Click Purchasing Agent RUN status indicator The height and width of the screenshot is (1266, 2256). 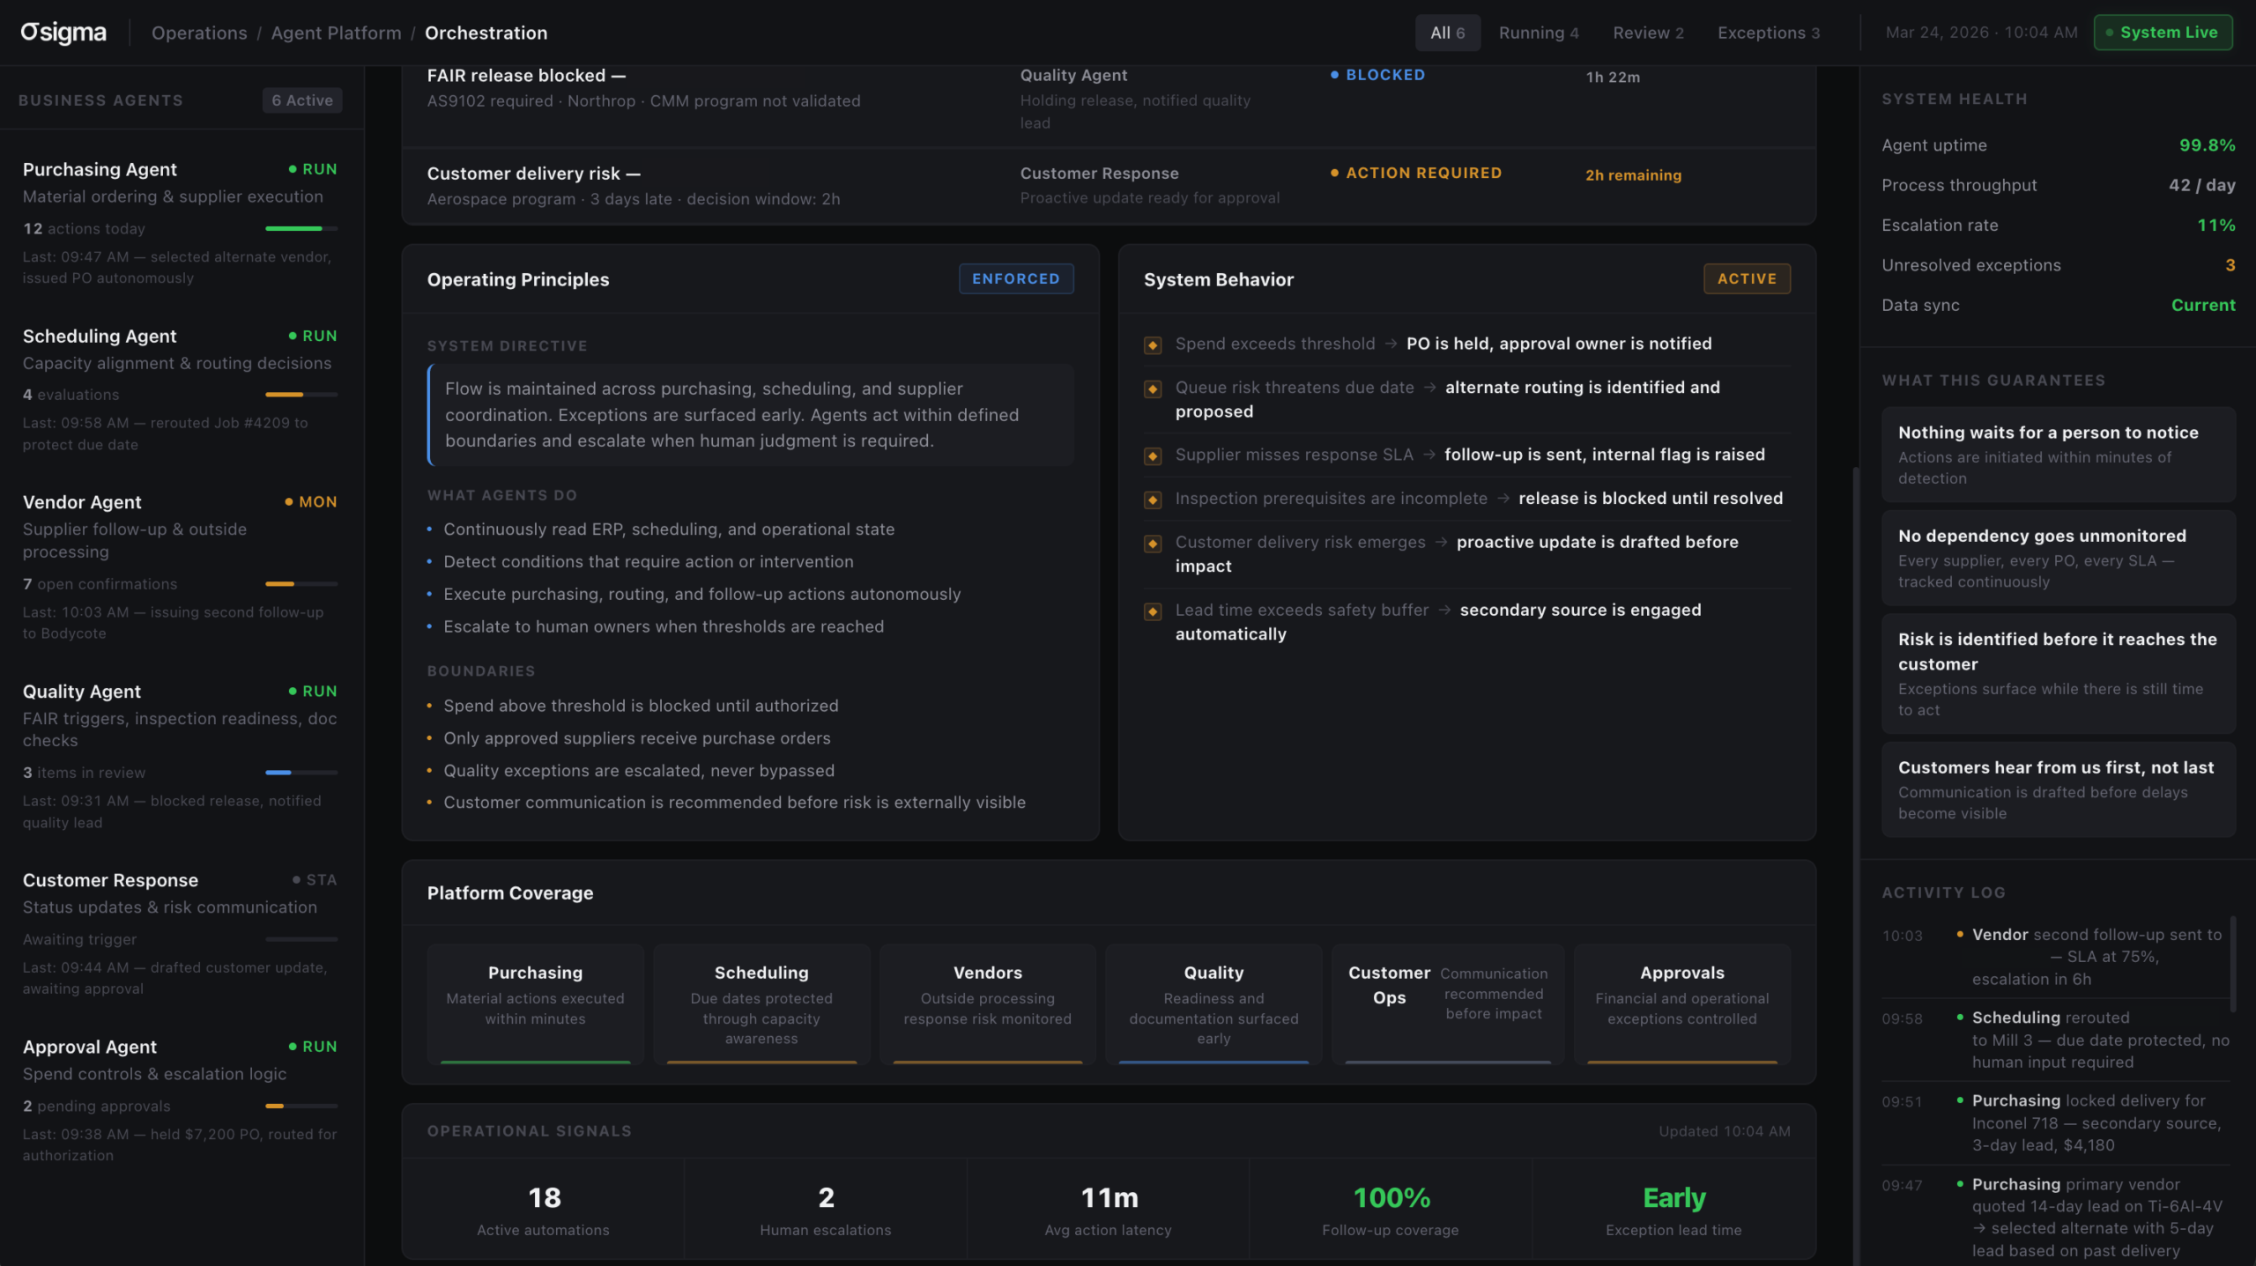tap(313, 169)
